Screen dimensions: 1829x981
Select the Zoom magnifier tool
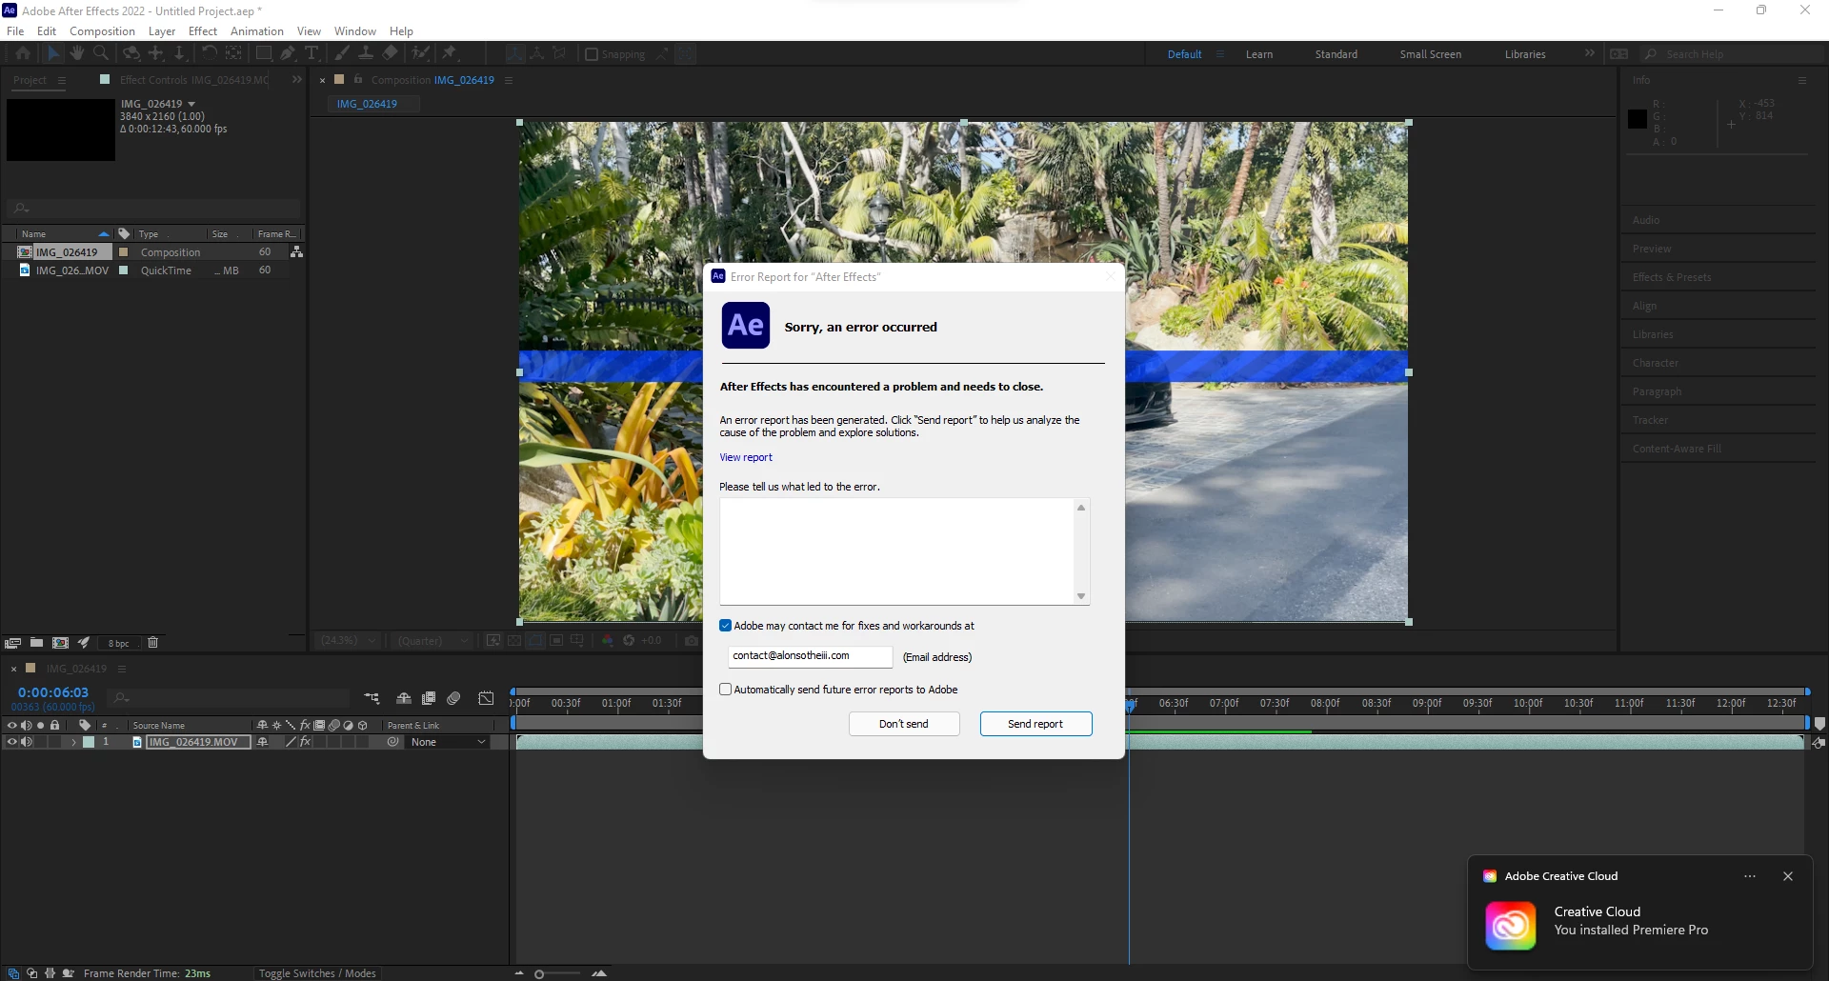tap(101, 54)
